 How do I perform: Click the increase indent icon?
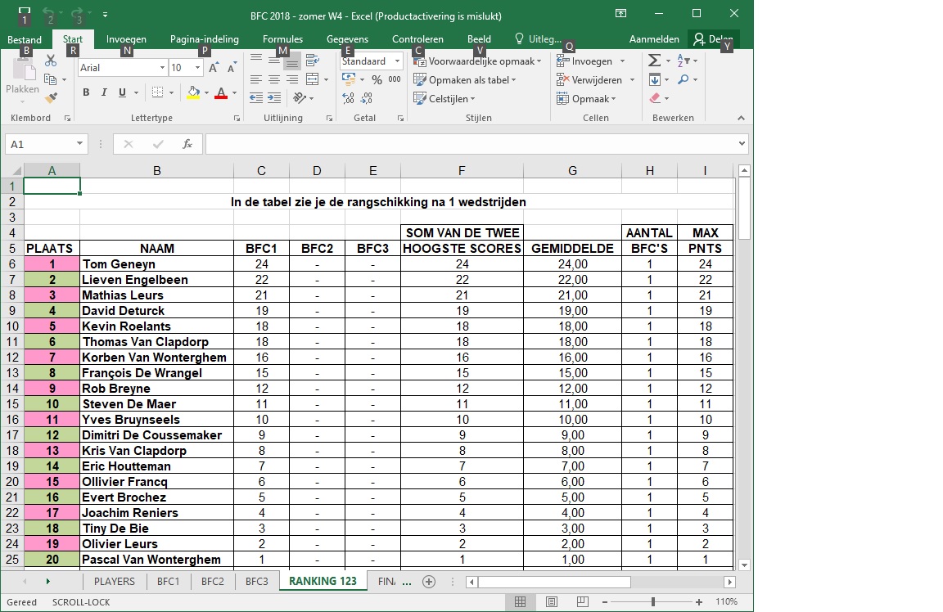click(274, 98)
